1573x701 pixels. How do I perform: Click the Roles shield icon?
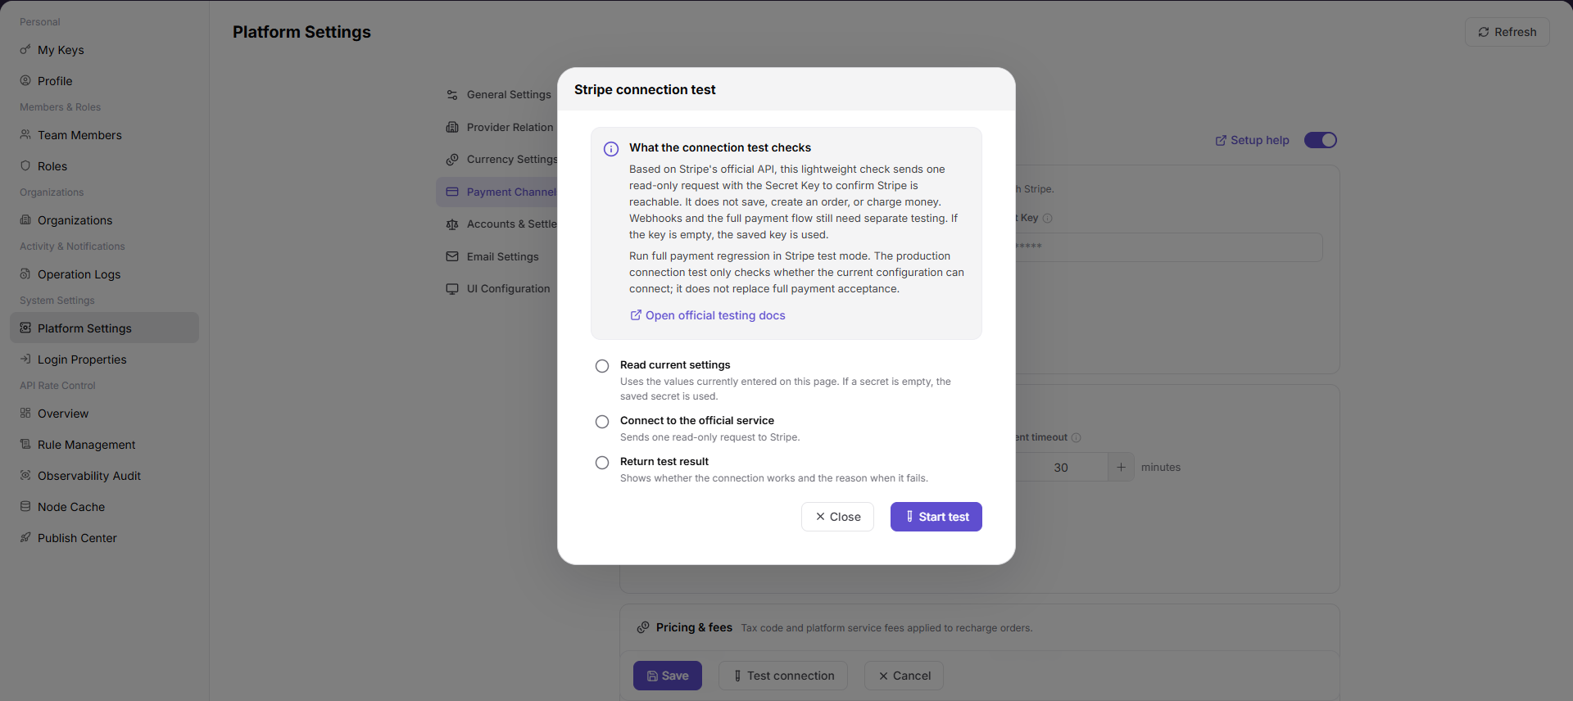click(25, 166)
